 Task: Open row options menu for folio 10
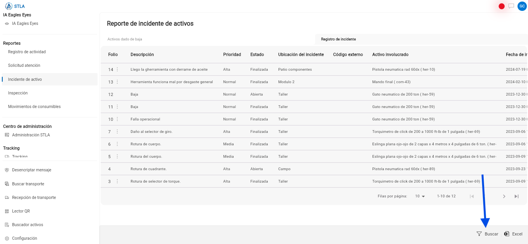coord(117,119)
